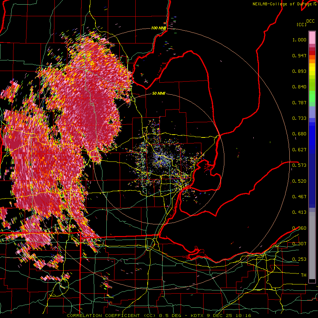Click the TH threshold label
The height and width of the screenshot is (318, 318).
click(304, 275)
